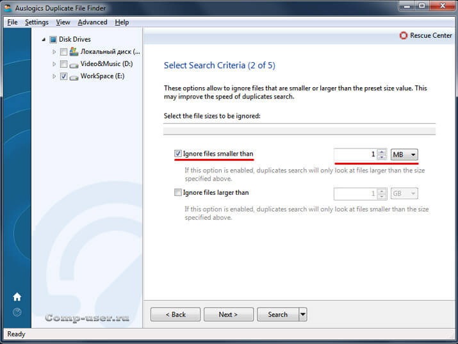Select the Video&Music (D:) tree label
Viewport: 458px width, 344px height.
point(106,64)
